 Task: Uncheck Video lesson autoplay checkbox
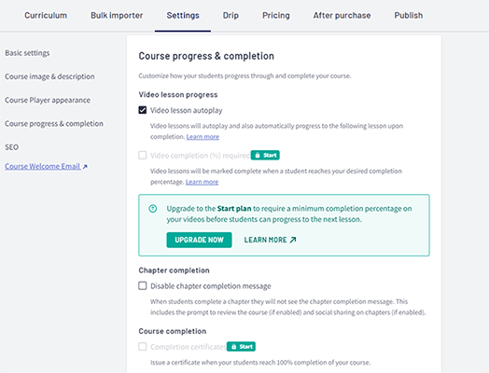(143, 110)
